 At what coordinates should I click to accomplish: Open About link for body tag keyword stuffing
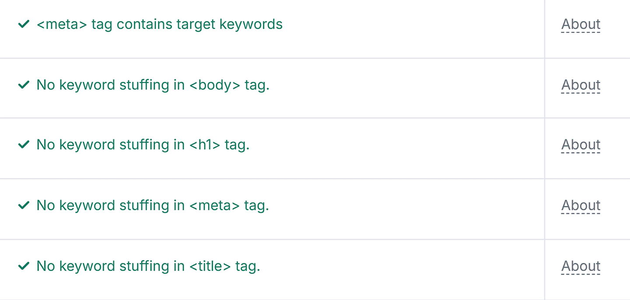[581, 85]
